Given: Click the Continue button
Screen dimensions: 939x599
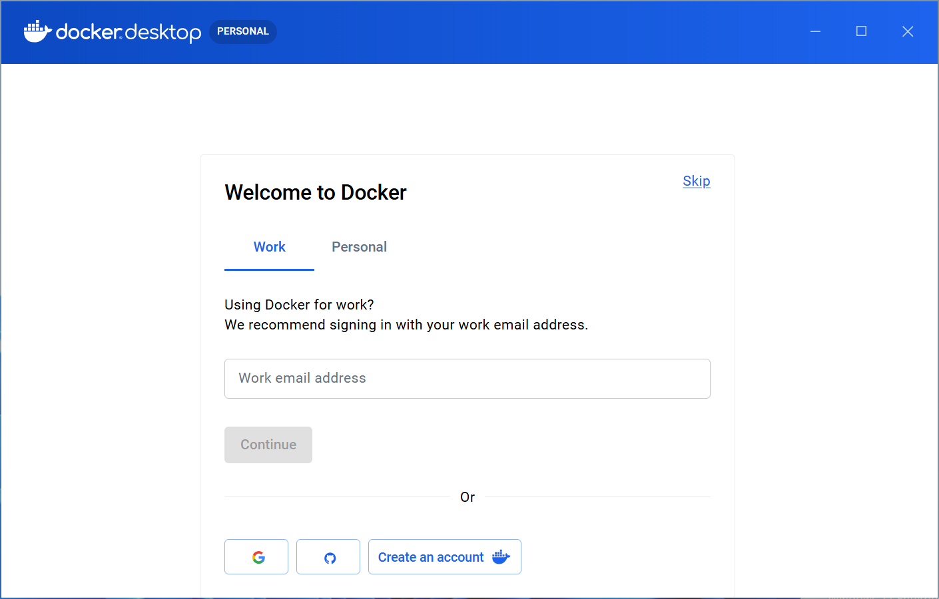Looking at the screenshot, I should (268, 445).
